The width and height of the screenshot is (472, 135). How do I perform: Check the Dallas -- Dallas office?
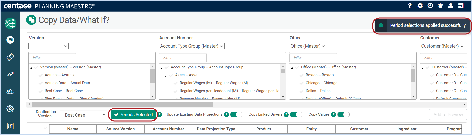pos(301,91)
